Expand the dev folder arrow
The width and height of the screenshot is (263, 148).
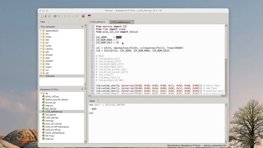41,40
